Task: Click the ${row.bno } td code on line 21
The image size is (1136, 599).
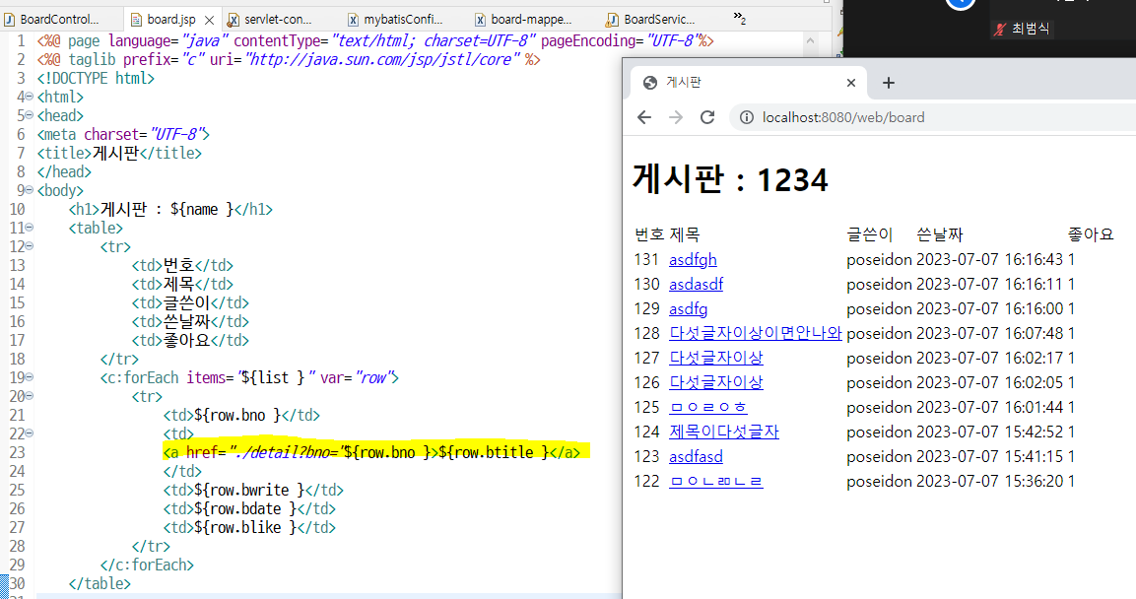Action: point(241,415)
